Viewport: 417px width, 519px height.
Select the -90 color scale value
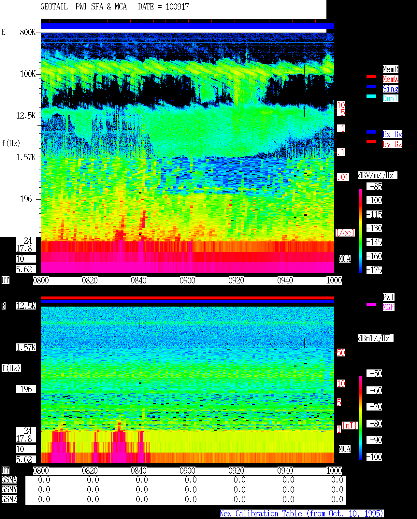pyautogui.click(x=374, y=440)
